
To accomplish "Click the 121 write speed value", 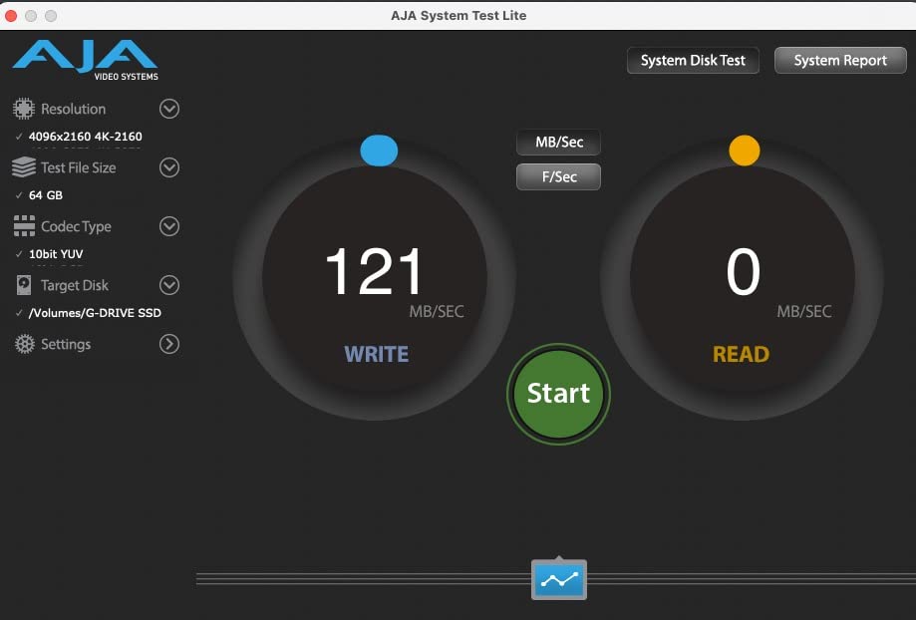I will (374, 271).
